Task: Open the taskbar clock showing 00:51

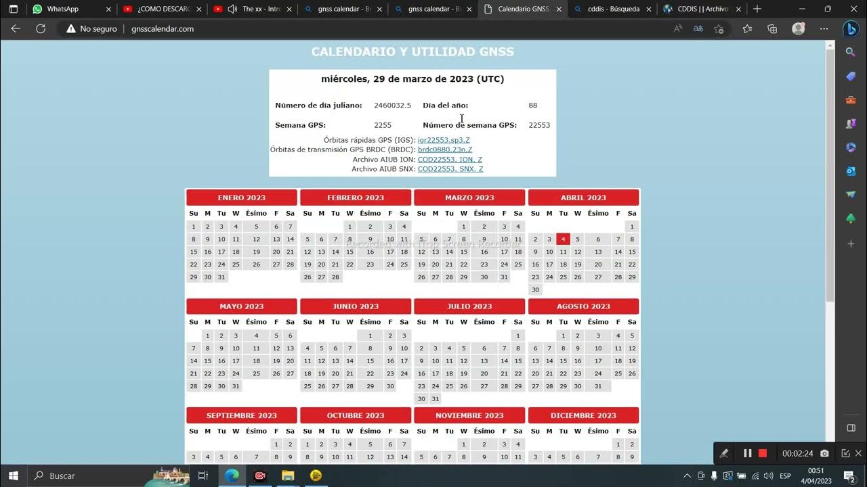Action: (815, 476)
